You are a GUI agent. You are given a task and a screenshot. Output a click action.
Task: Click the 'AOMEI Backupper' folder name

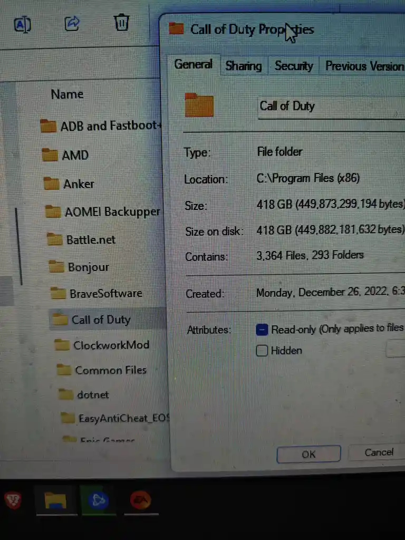(113, 212)
